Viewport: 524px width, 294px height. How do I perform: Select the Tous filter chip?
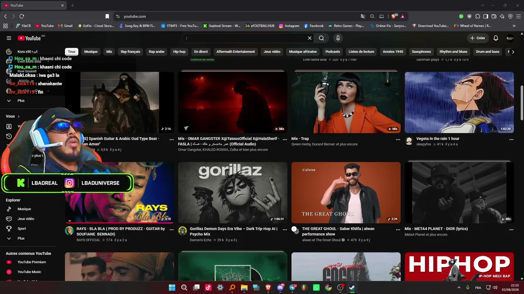tap(72, 52)
